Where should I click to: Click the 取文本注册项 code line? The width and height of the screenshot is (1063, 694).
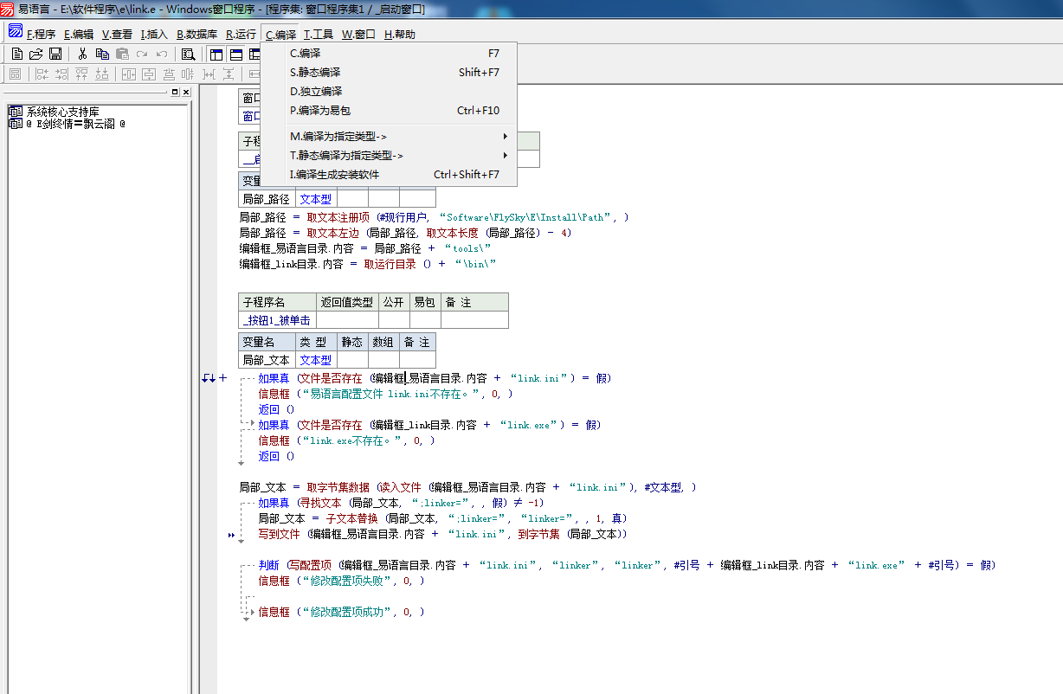pos(434,217)
